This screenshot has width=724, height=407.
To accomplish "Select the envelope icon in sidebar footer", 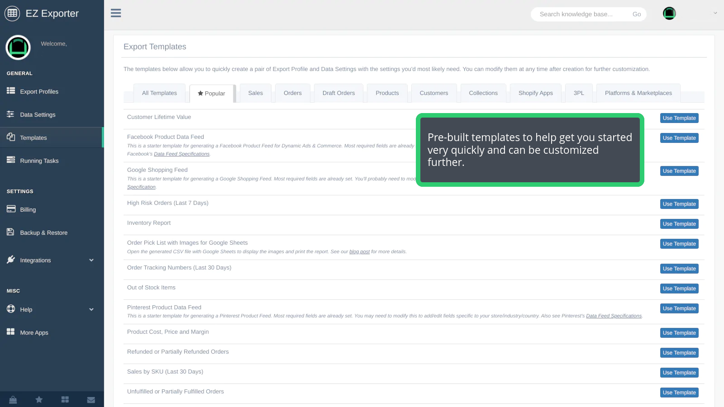I will coord(91,400).
